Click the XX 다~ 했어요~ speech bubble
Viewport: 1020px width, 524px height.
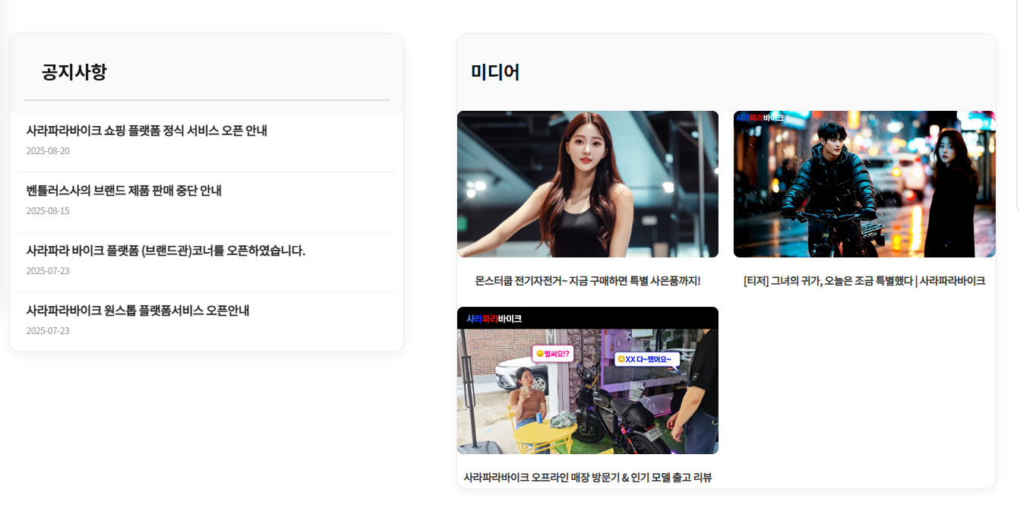click(x=646, y=359)
